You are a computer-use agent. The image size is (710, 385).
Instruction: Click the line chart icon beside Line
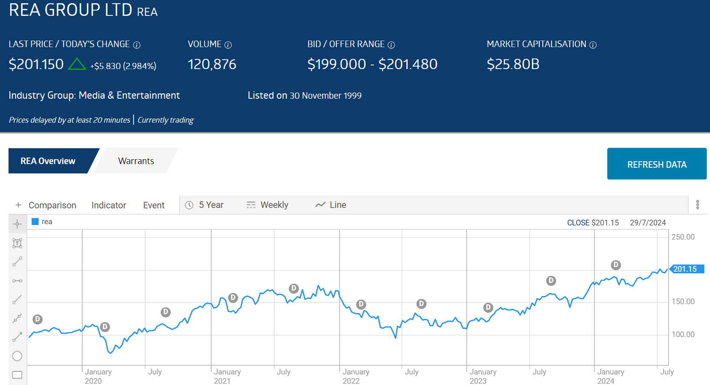click(x=320, y=205)
